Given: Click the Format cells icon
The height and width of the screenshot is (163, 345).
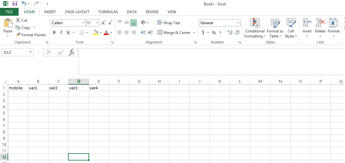Looking at the screenshot, I should click(x=334, y=22).
